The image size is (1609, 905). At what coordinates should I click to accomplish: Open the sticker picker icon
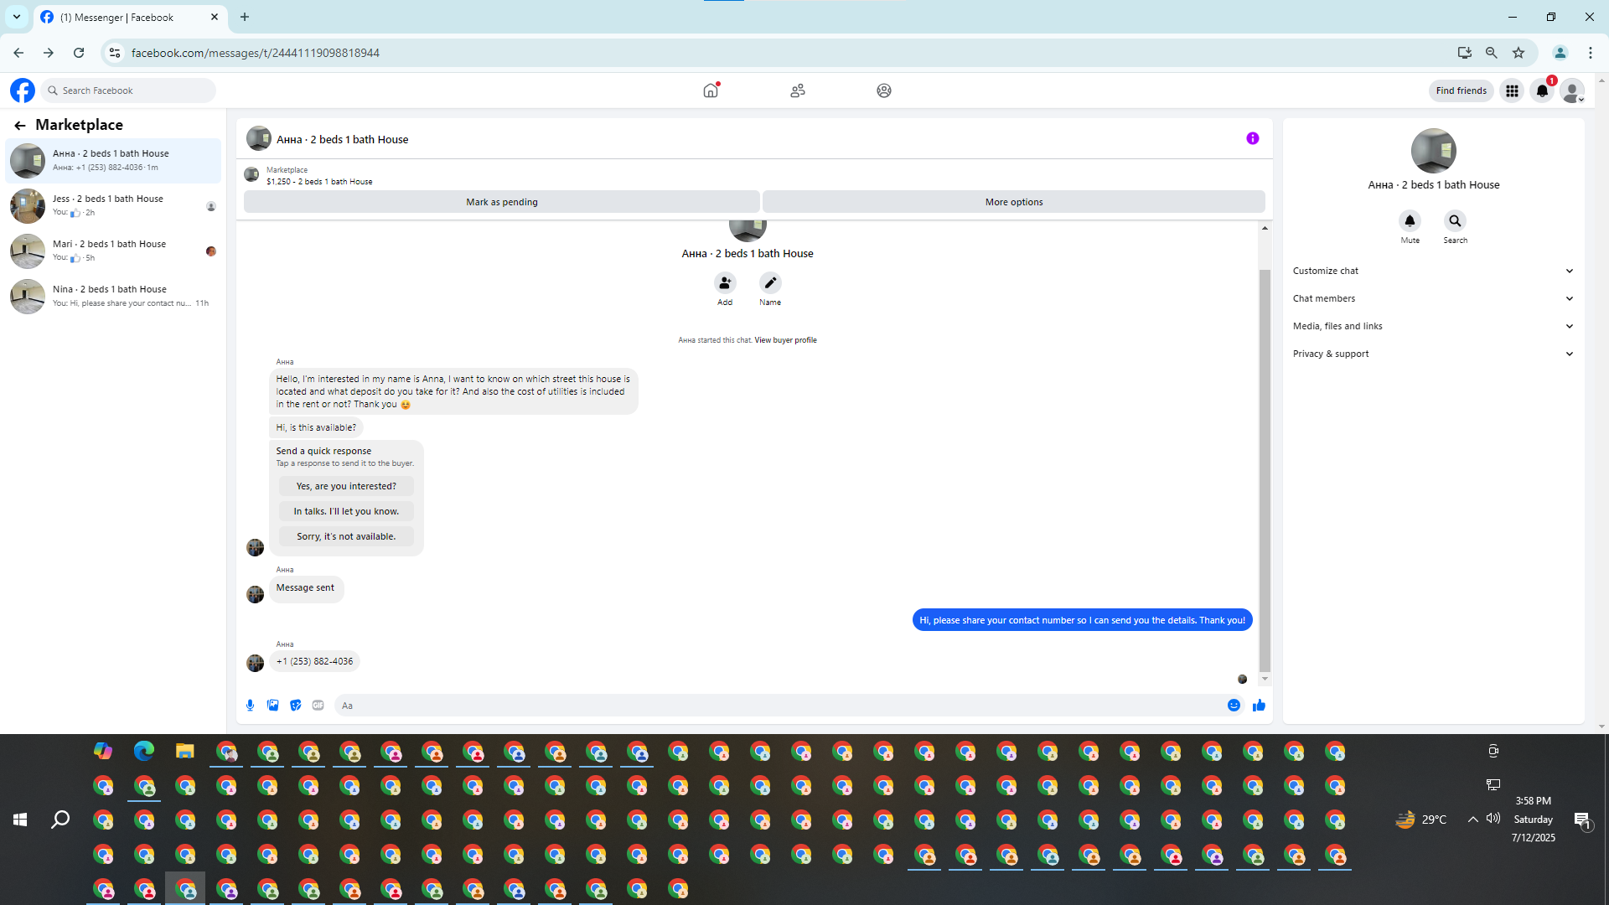295,706
